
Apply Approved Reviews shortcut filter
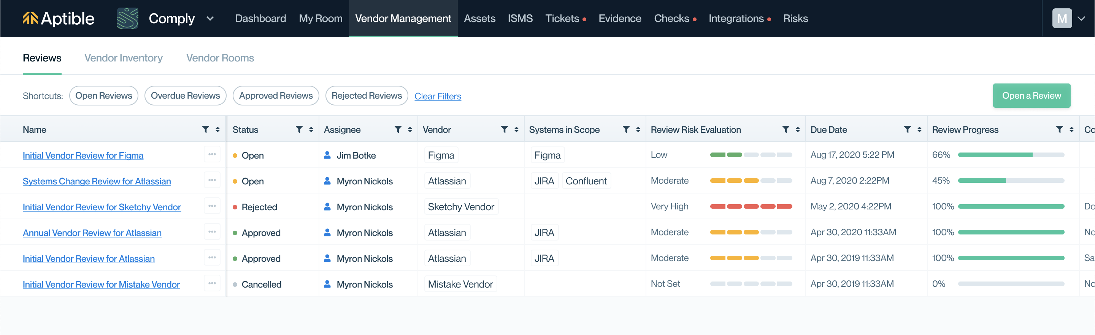[x=276, y=96]
